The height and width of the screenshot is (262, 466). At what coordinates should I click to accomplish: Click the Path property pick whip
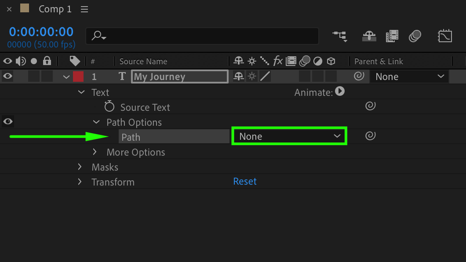coord(371,136)
